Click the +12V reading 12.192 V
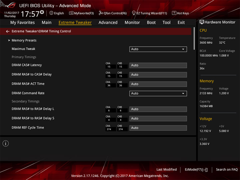240x180 pixels. pyautogui.click(x=205, y=131)
